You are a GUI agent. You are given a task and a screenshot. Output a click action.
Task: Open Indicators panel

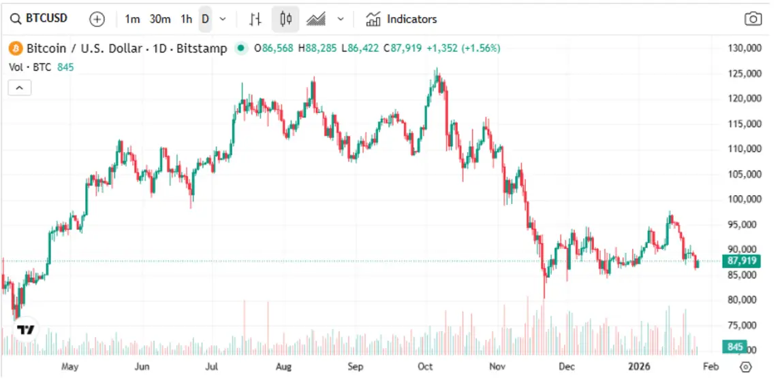click(x=401, y=19)
